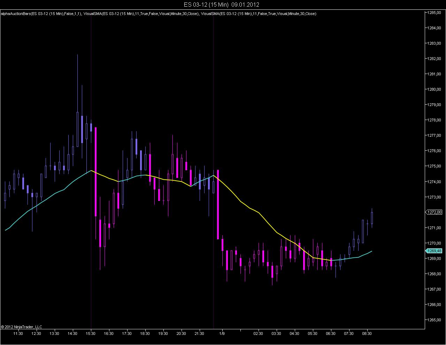The height and width of the screenshot is (345, 446).
Task: Click the 1265,00 price axis label
Action: coord(435,320)
